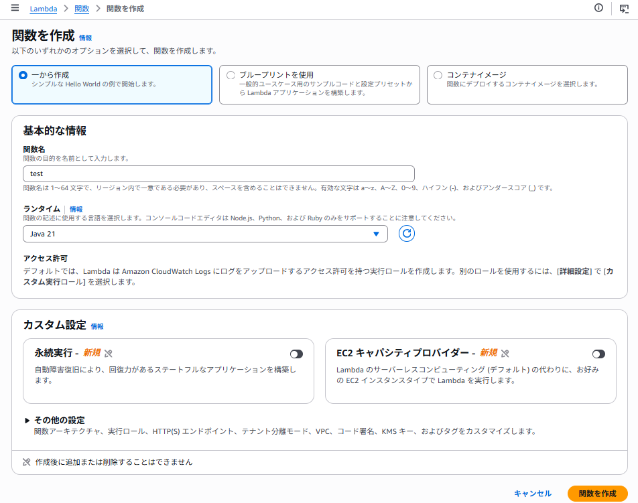638x503 pixels.
Task: Open the CloudShell icon at top right
Action: point(624,9)
